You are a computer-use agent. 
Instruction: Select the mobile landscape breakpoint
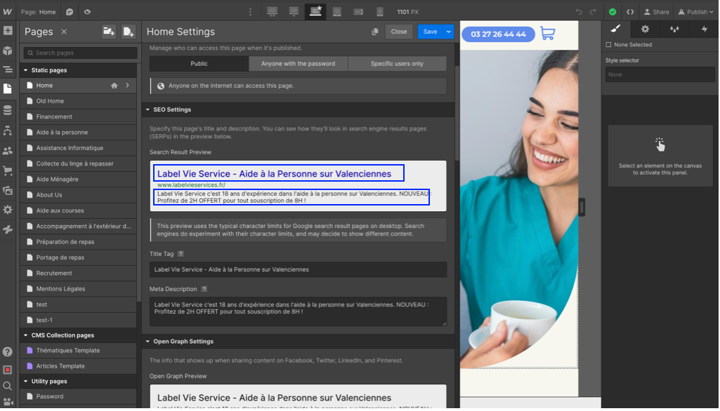pyautogui.click(x=359, y=12)
